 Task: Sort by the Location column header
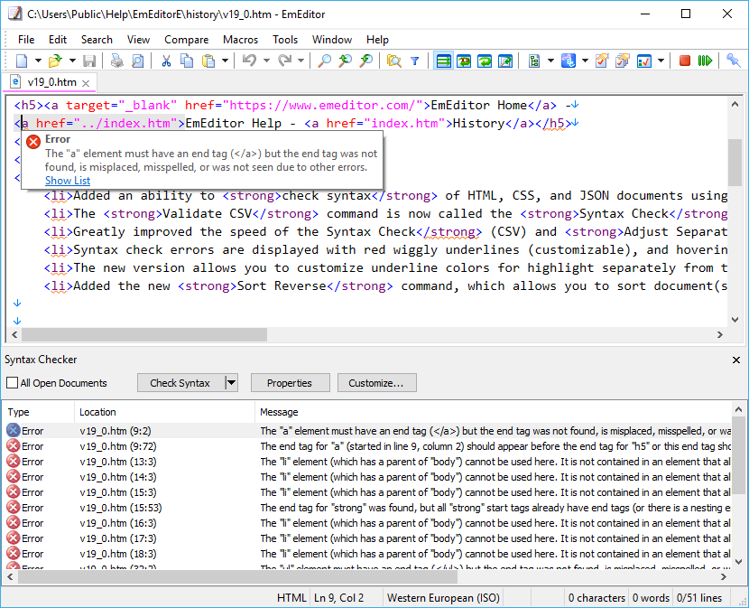tap(164, 412)
